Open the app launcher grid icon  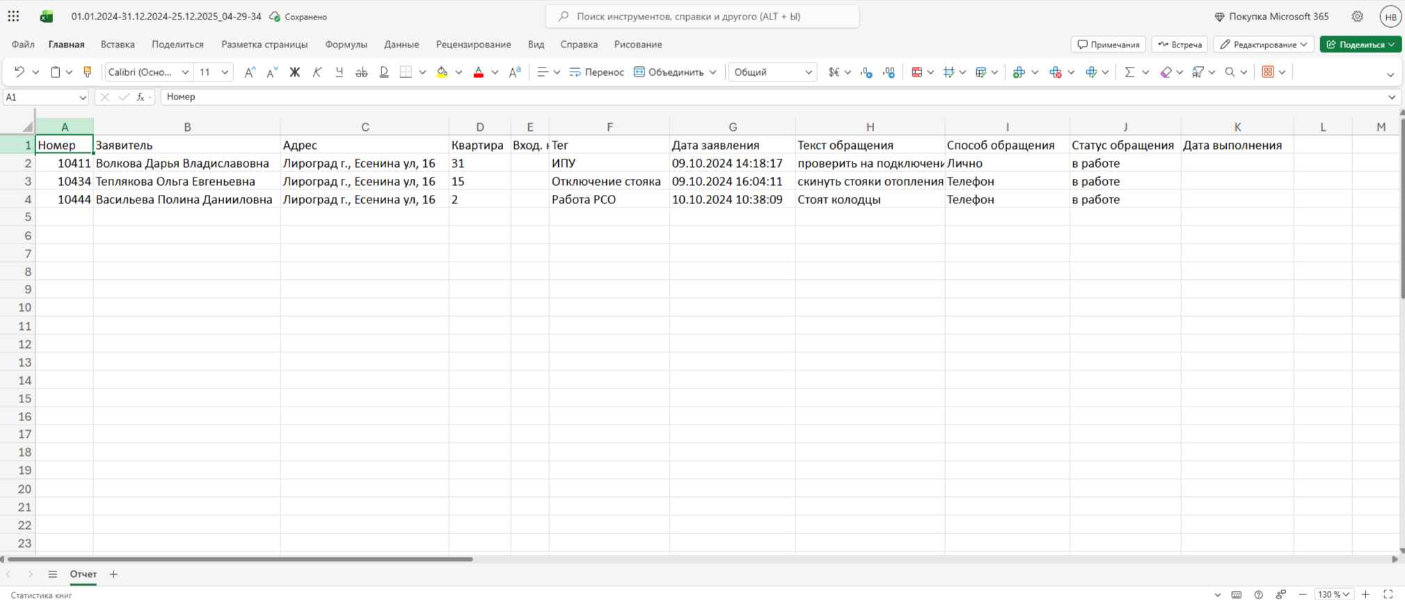point(13,17)
